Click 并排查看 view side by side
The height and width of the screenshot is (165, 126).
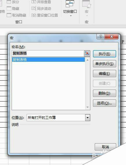point(41,2)
